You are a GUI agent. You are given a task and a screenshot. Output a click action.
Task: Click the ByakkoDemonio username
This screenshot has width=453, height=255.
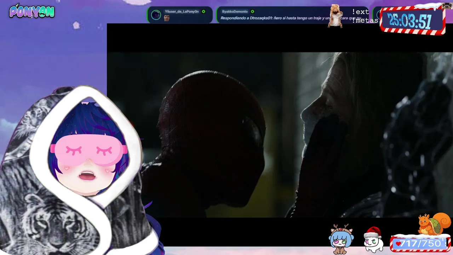click(x=235, y=12)
